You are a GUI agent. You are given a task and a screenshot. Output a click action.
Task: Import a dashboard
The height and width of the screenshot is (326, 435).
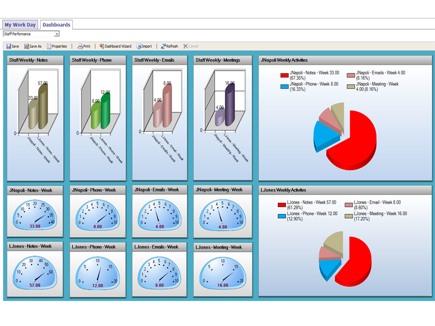click(144, 47)
